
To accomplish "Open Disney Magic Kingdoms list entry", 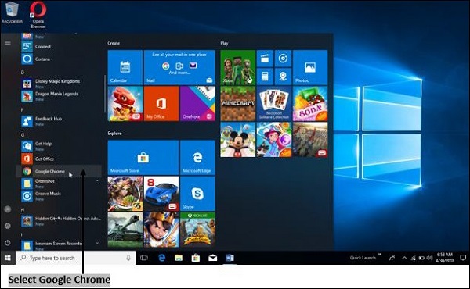I will [59, 84].
